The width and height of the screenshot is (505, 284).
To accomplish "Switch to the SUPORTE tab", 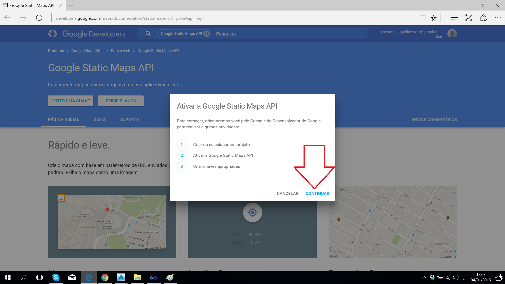I will (129, 120).
